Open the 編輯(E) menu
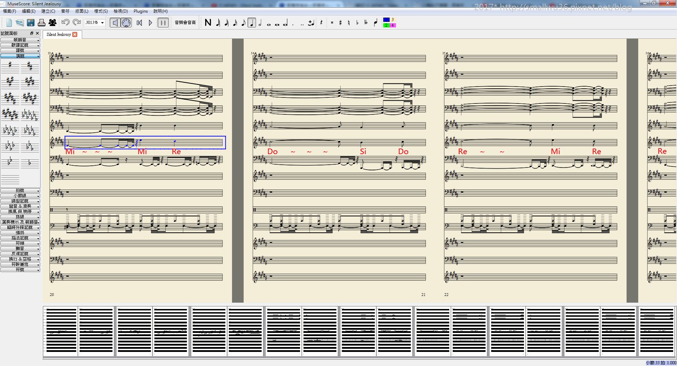677x366 pixels. click(x=29, y=11)
